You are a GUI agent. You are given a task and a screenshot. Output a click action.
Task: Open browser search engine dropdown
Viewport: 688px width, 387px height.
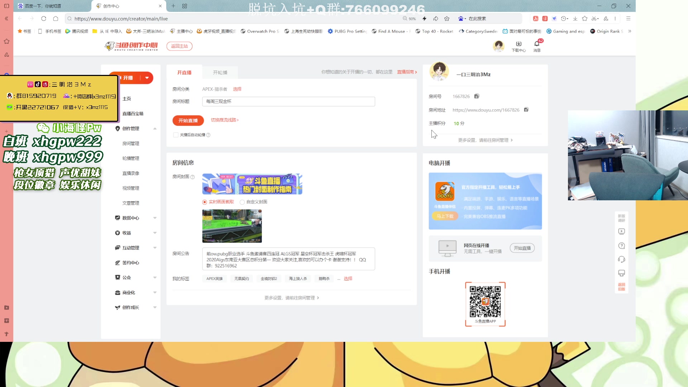[462, 19]
